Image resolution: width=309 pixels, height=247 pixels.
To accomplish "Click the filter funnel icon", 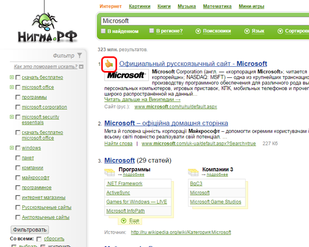I will point(79,56).
